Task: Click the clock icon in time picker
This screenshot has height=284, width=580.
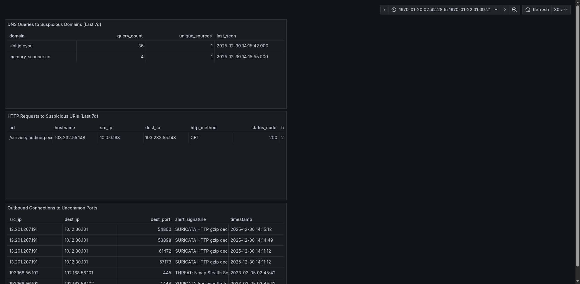Action: tap(394, 10)
